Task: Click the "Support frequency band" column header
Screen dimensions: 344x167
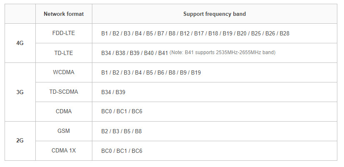Action: click(x=214, y=14)
